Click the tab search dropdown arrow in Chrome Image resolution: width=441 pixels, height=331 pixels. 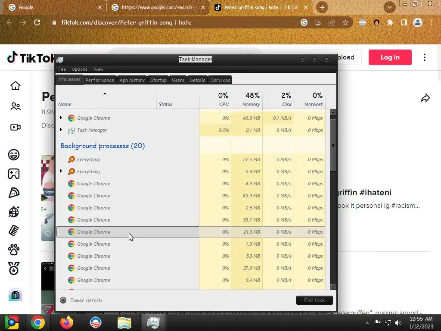coord(389,7)
